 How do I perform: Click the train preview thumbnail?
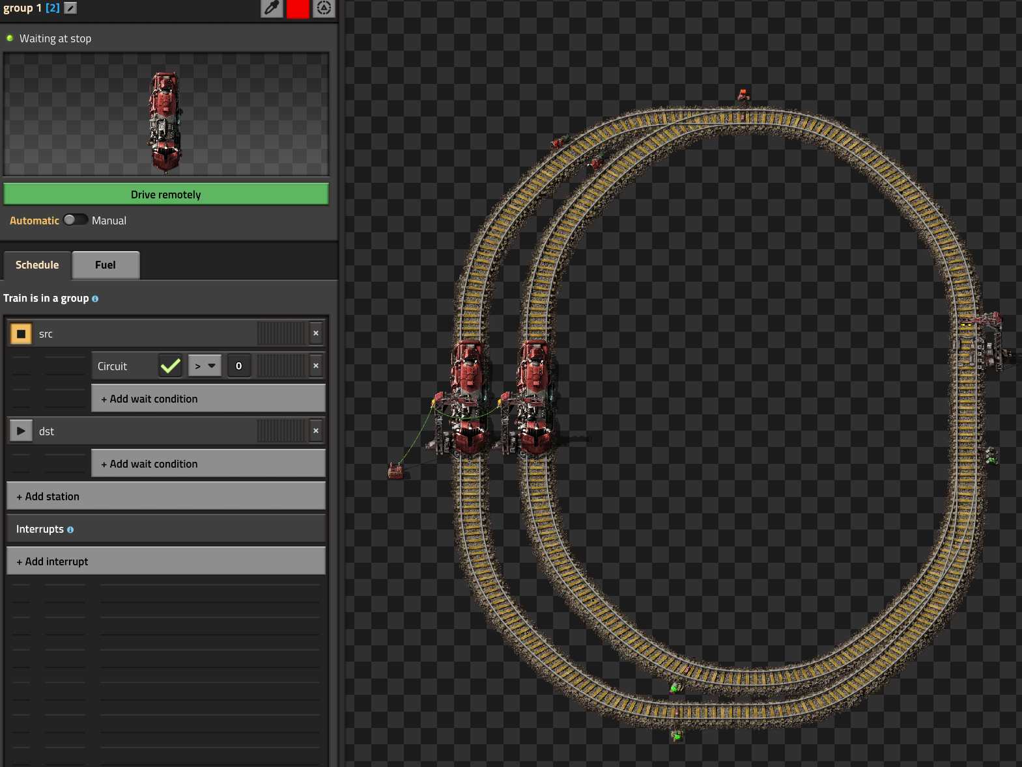click(x=166, y=114)
